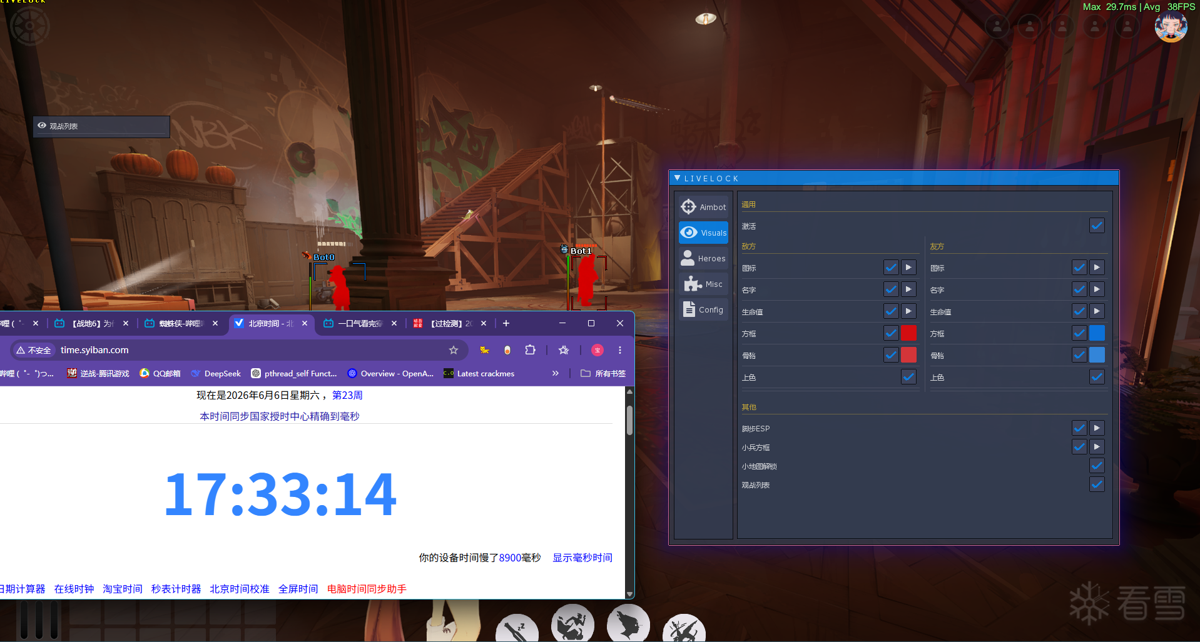Uncheck the 脚步ESP checkbox

(1079, 428)
